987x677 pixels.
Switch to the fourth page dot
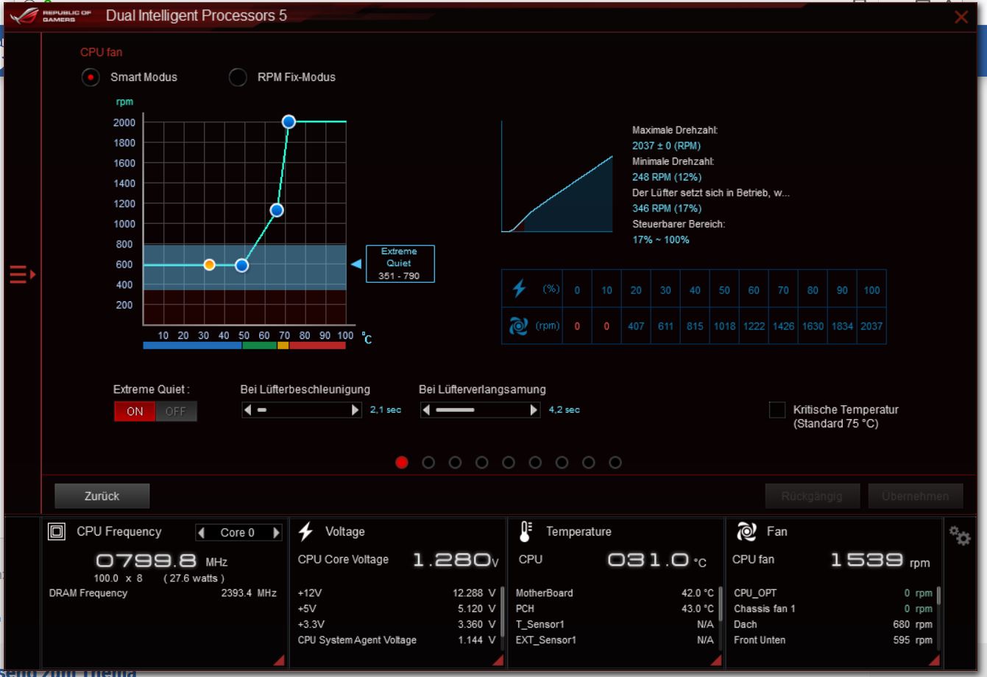click(x=481, y=463)
